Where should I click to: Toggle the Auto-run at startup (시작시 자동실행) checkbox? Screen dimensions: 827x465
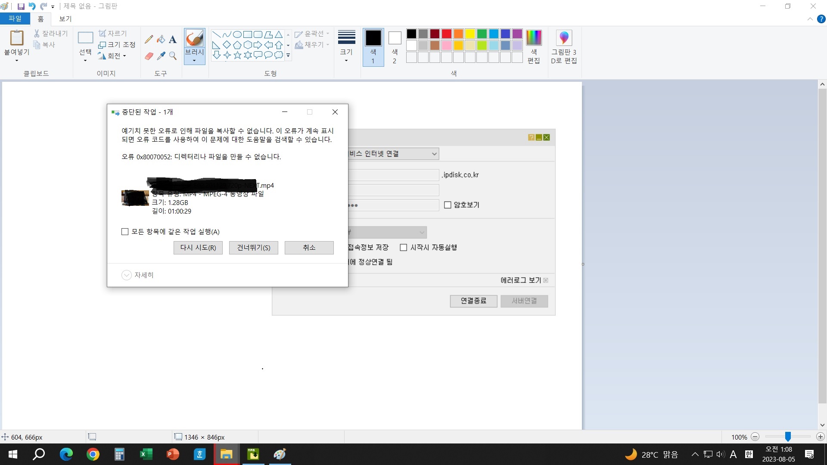(x=404, y=247)
